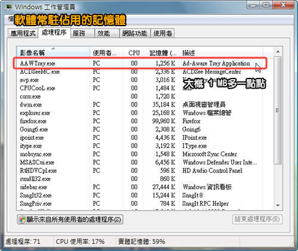Click the 桌面視窗管理員 description
Image resolution: width=298 pixels, height=251 pixels.
coord(204,105)
